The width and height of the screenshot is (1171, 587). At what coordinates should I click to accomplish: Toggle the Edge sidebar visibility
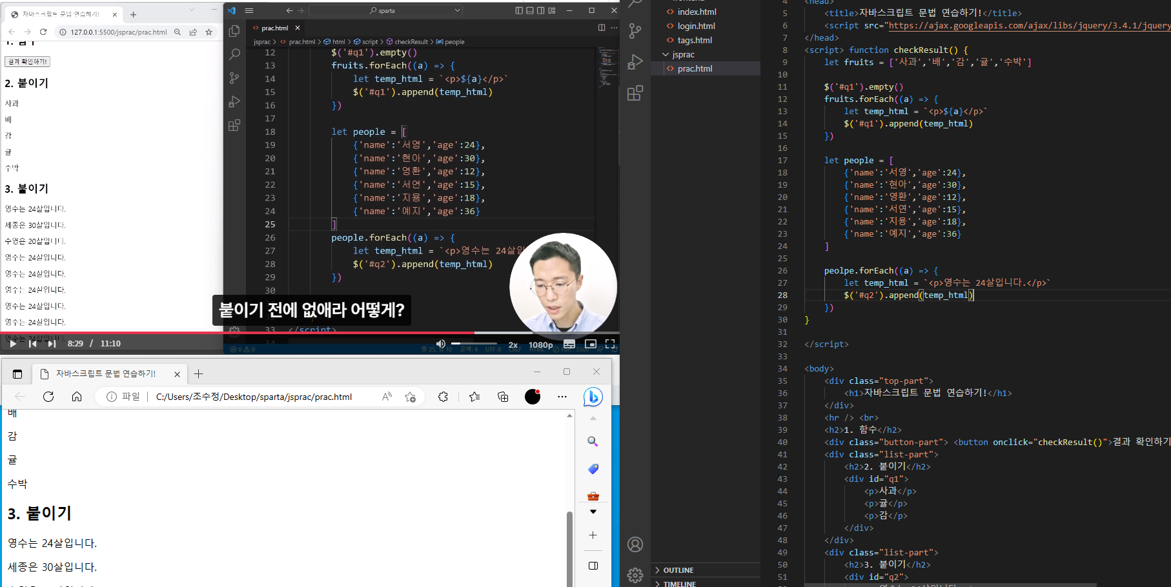pos(593,566)
